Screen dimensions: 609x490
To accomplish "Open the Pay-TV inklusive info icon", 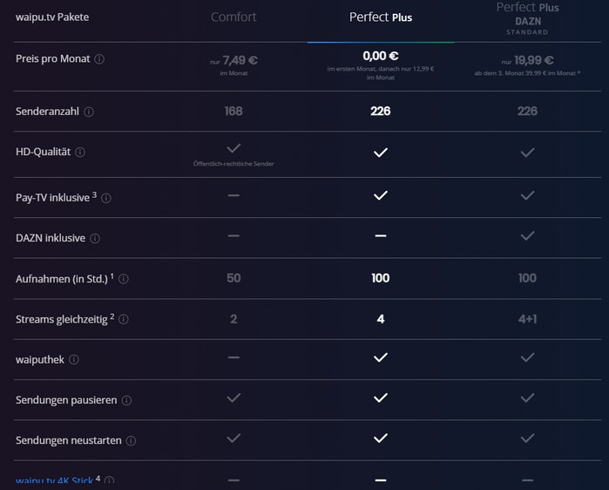I will (106, 198).
